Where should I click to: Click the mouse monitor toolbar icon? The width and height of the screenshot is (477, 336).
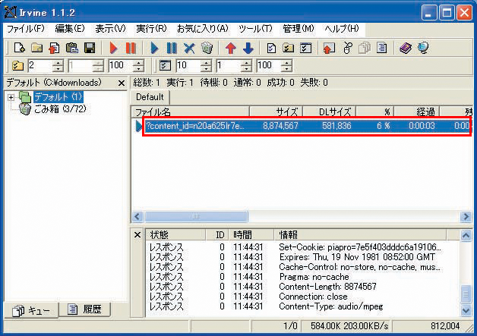coord(347,48)
